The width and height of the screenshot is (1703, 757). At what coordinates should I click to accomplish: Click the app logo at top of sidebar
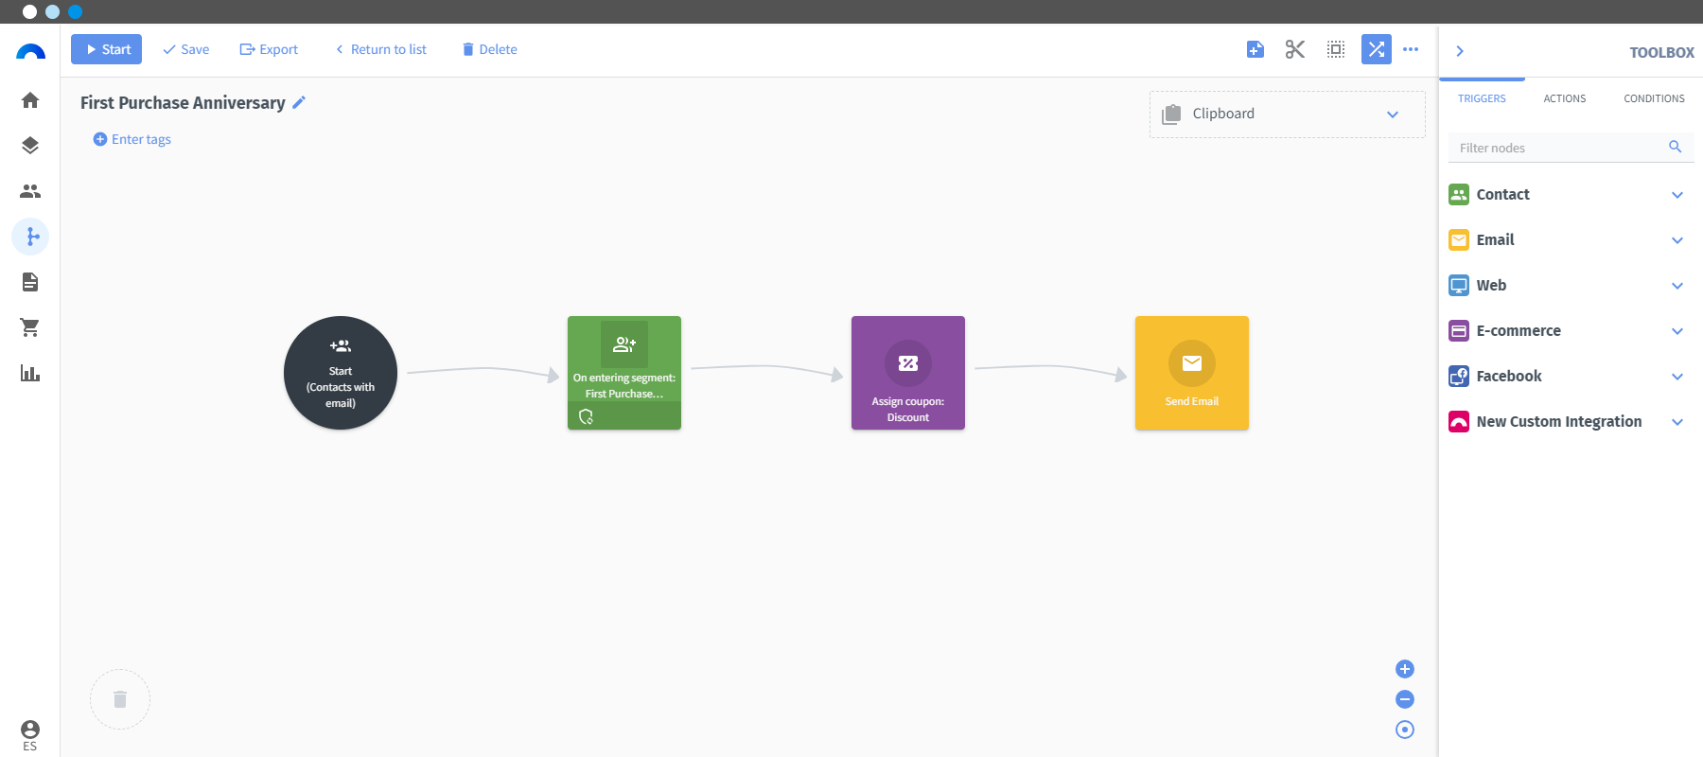coord(30,52)
